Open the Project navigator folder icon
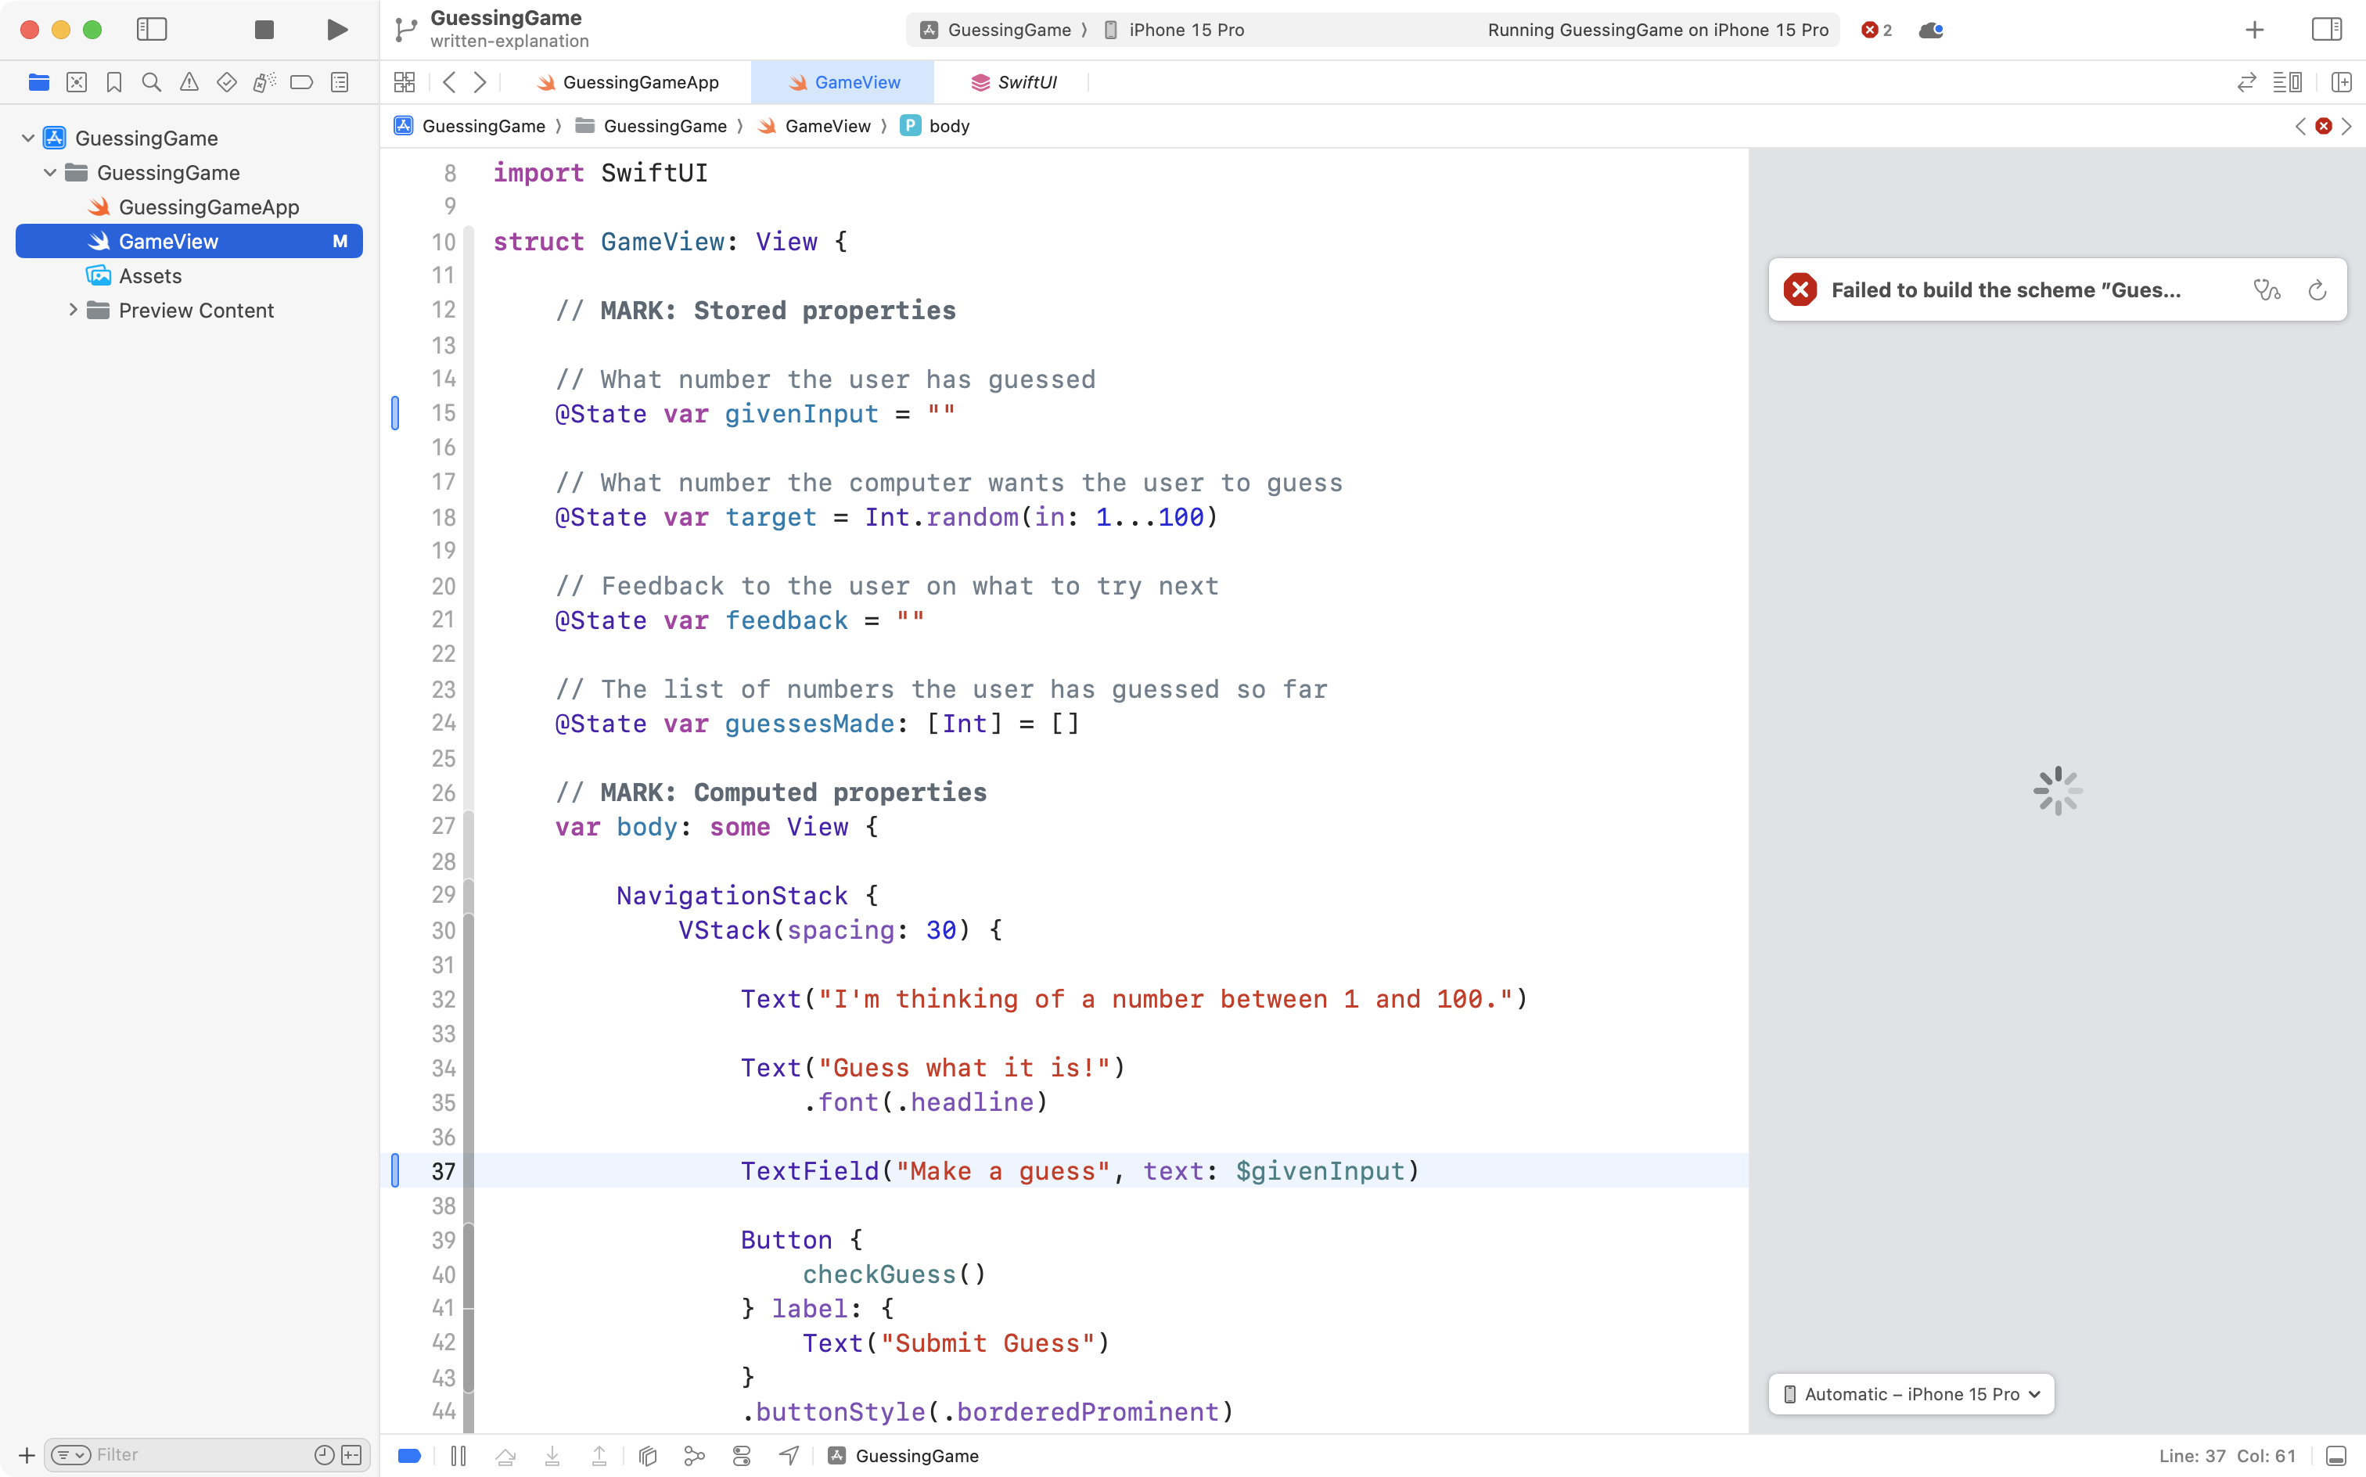 click(38, 82)
